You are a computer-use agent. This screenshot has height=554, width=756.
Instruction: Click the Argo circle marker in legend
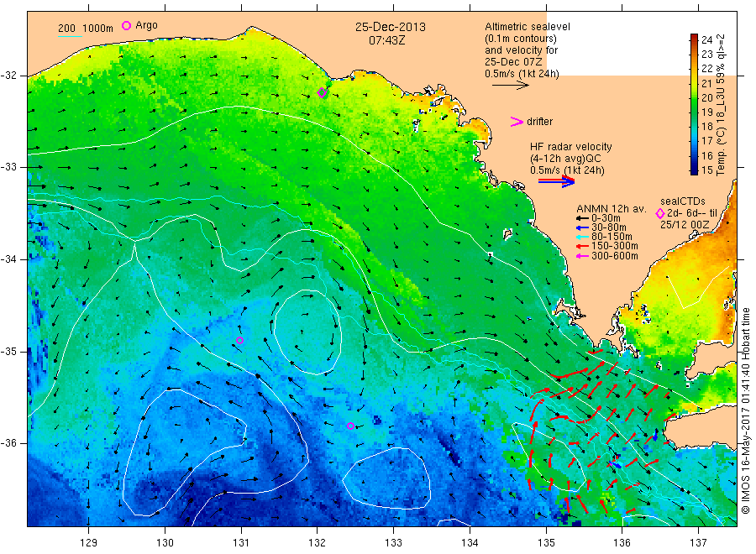(x=126, y=25)
